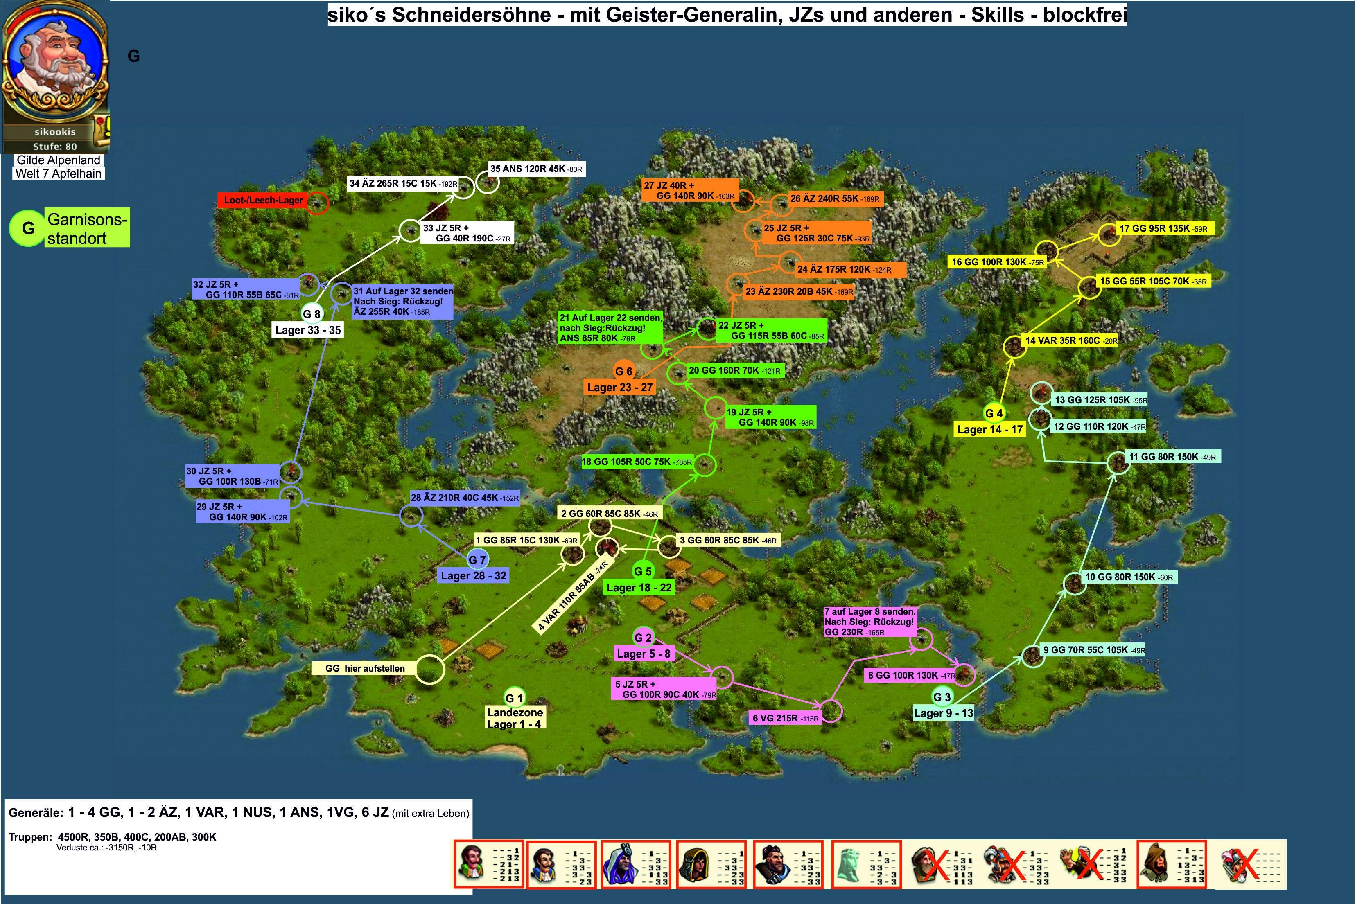Click the 'GG hier aufstellen' label
This screenshot has width=1355, height=904.
364,668
